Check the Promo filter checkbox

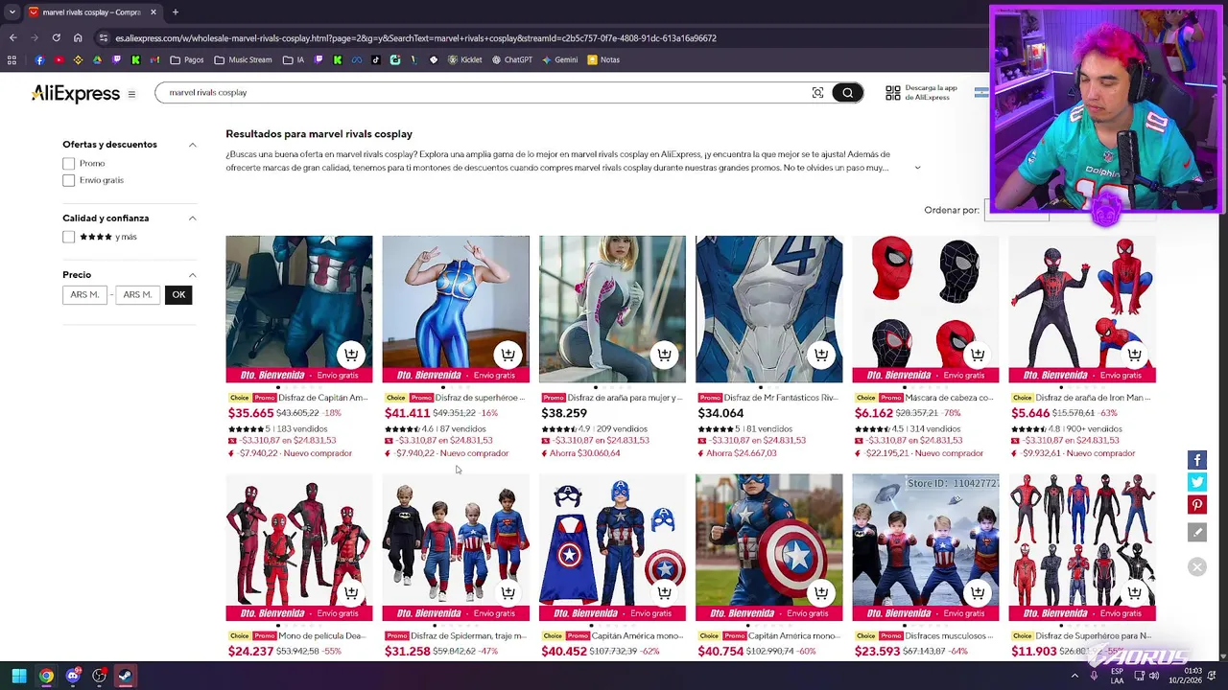pos(68,164)
